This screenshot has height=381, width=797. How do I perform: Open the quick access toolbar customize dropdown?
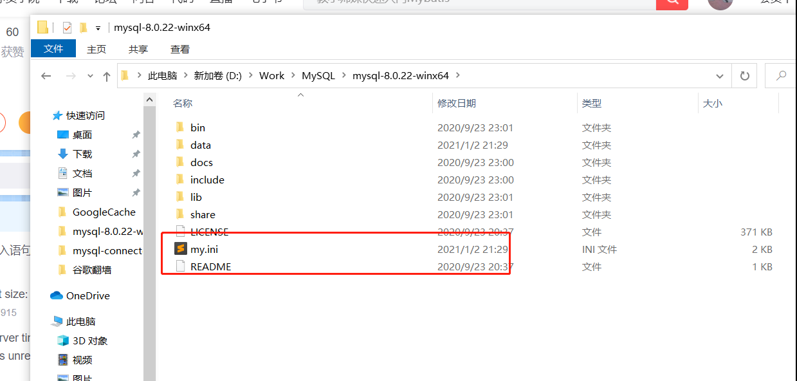click(x=98, y=28)
